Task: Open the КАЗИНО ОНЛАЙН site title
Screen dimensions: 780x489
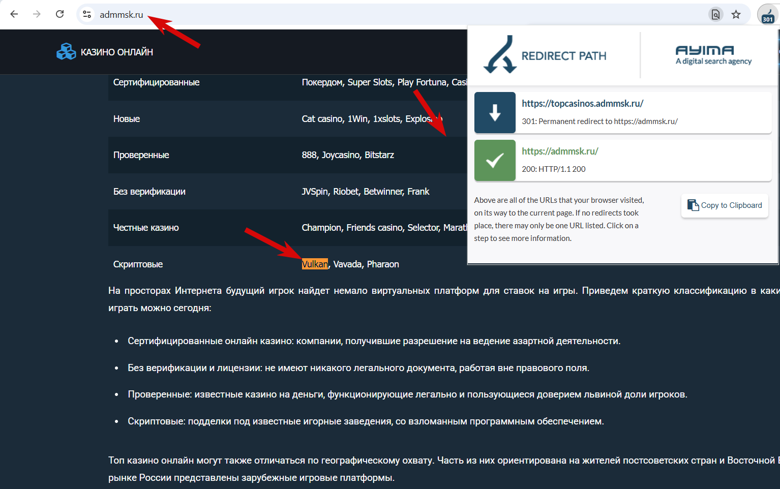Action: pos(117,52)
